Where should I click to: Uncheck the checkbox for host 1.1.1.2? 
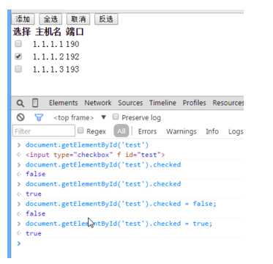(18, 56)
